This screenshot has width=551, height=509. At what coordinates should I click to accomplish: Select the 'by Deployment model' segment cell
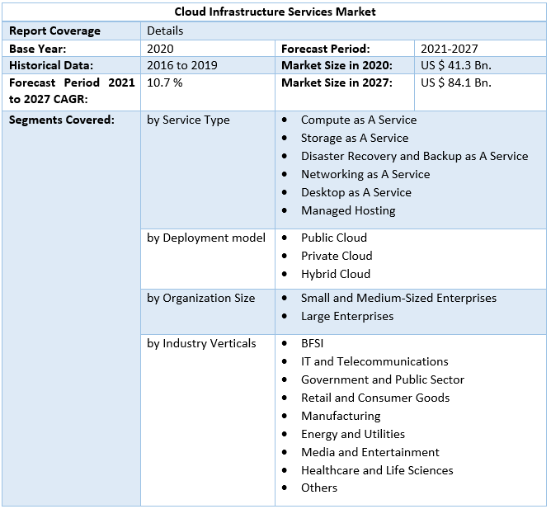pyautogui.click(x=206, y=238)
